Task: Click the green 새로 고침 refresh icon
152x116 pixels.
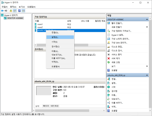Action: [109, 62]
